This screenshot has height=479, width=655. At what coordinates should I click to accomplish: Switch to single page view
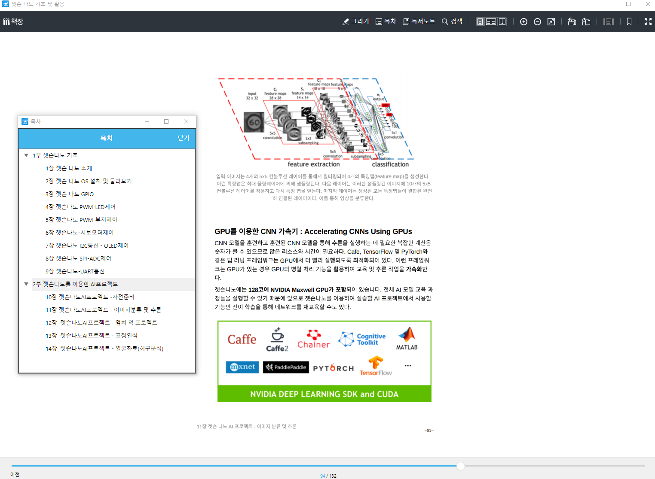click(481, 21)
